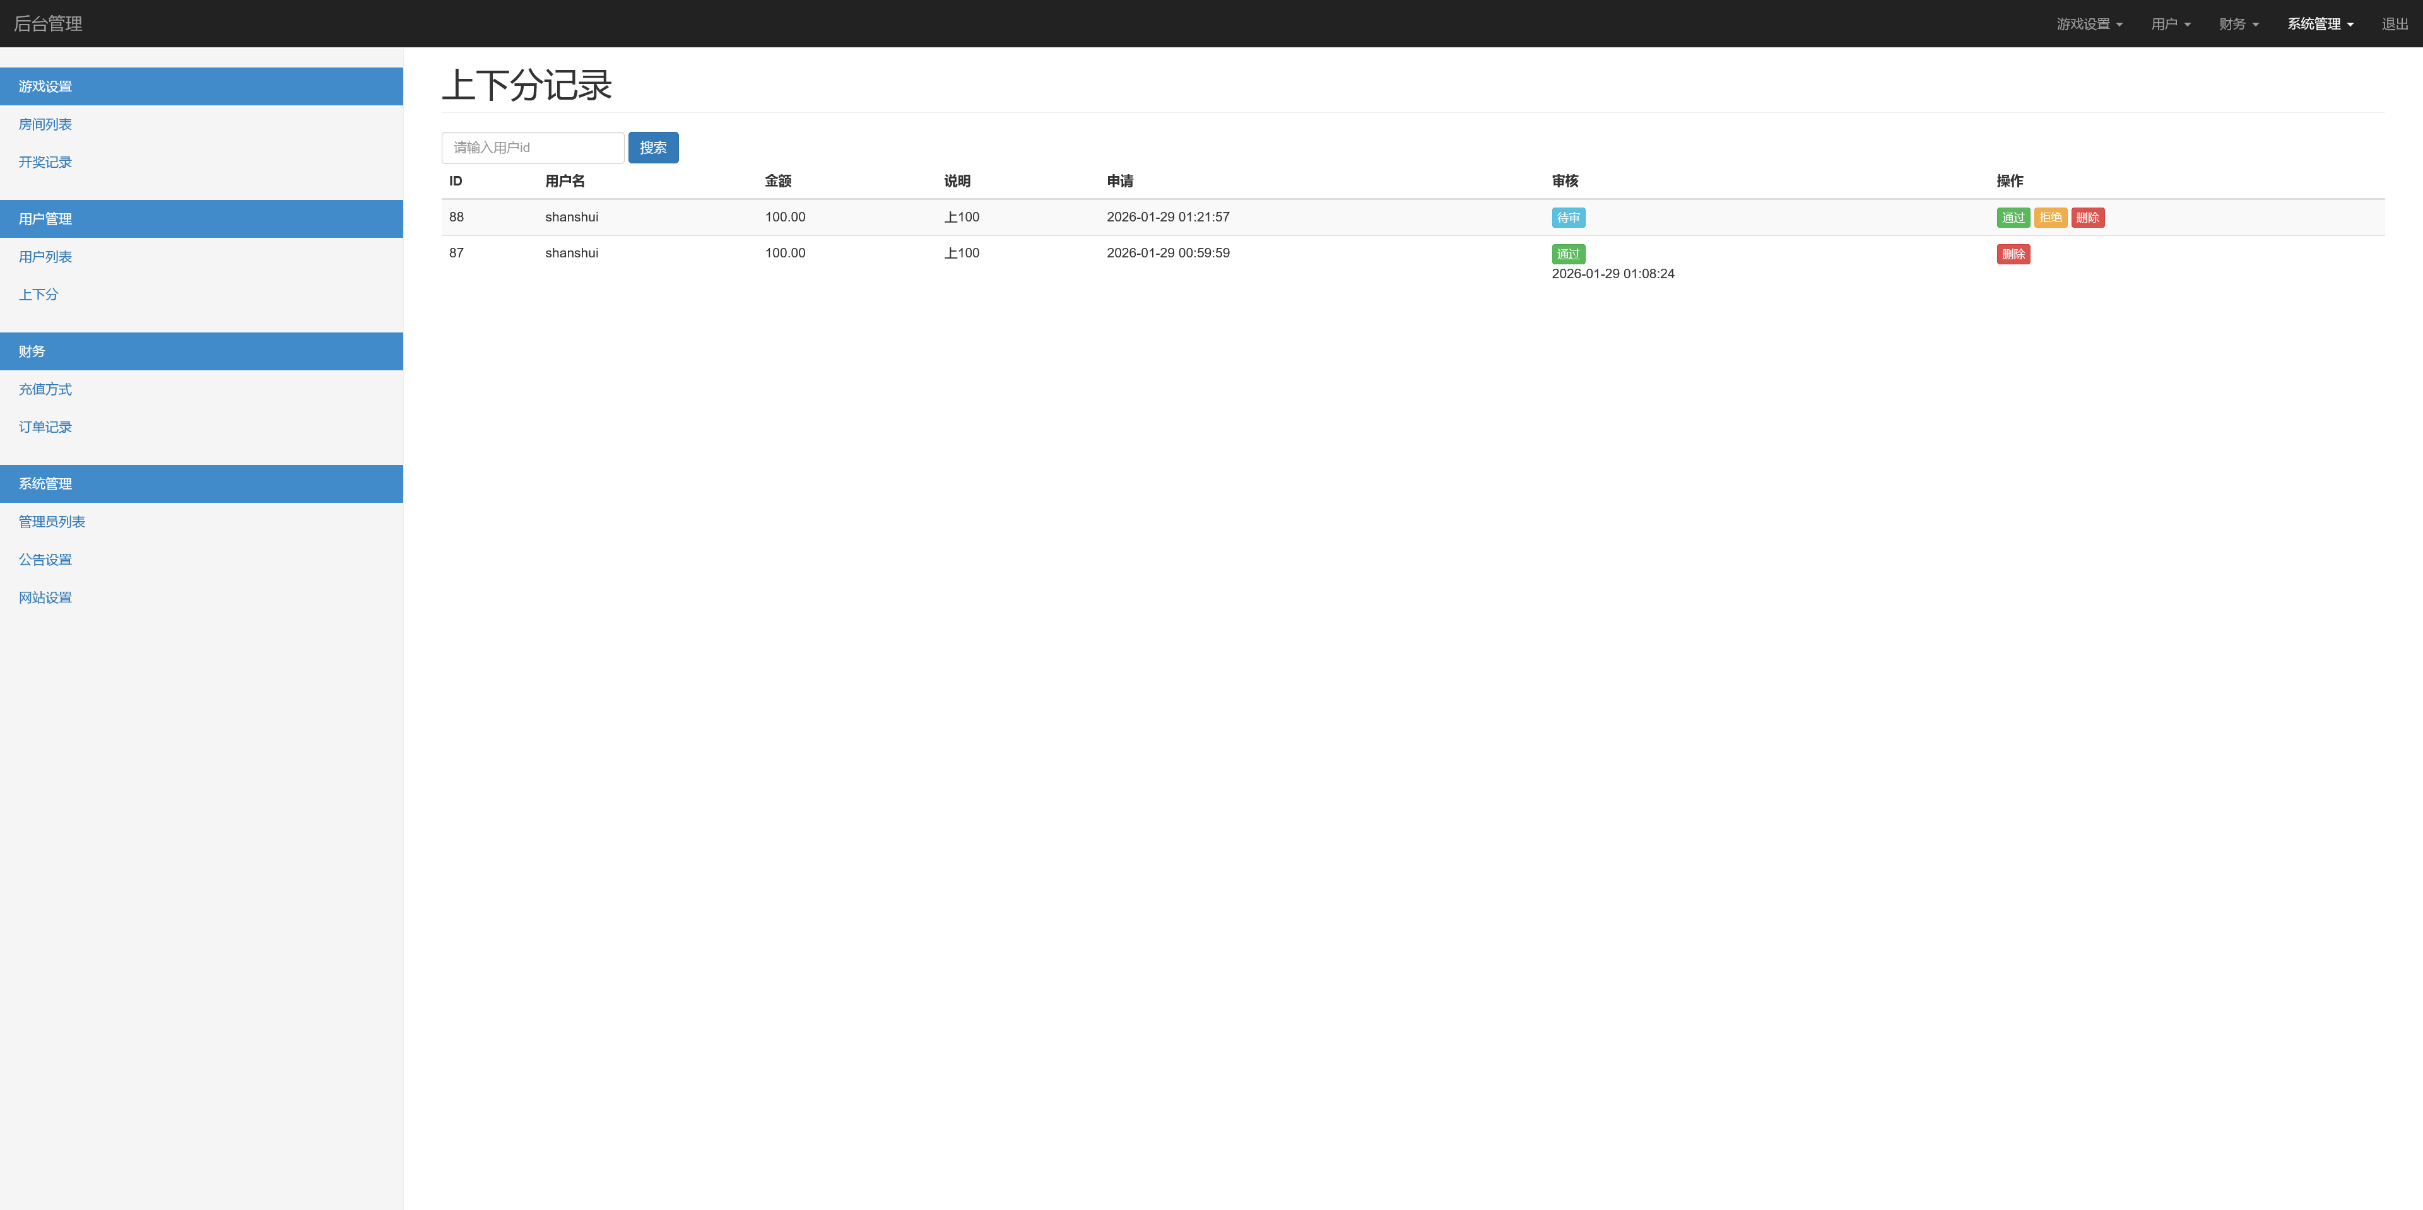Delete record 87 using red 删除 button
Screen dimensions: 2423x1210
tap(2013, 255)
